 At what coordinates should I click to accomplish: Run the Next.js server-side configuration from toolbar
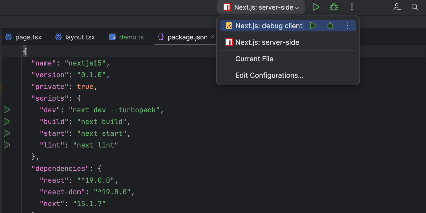coord(316,7)
